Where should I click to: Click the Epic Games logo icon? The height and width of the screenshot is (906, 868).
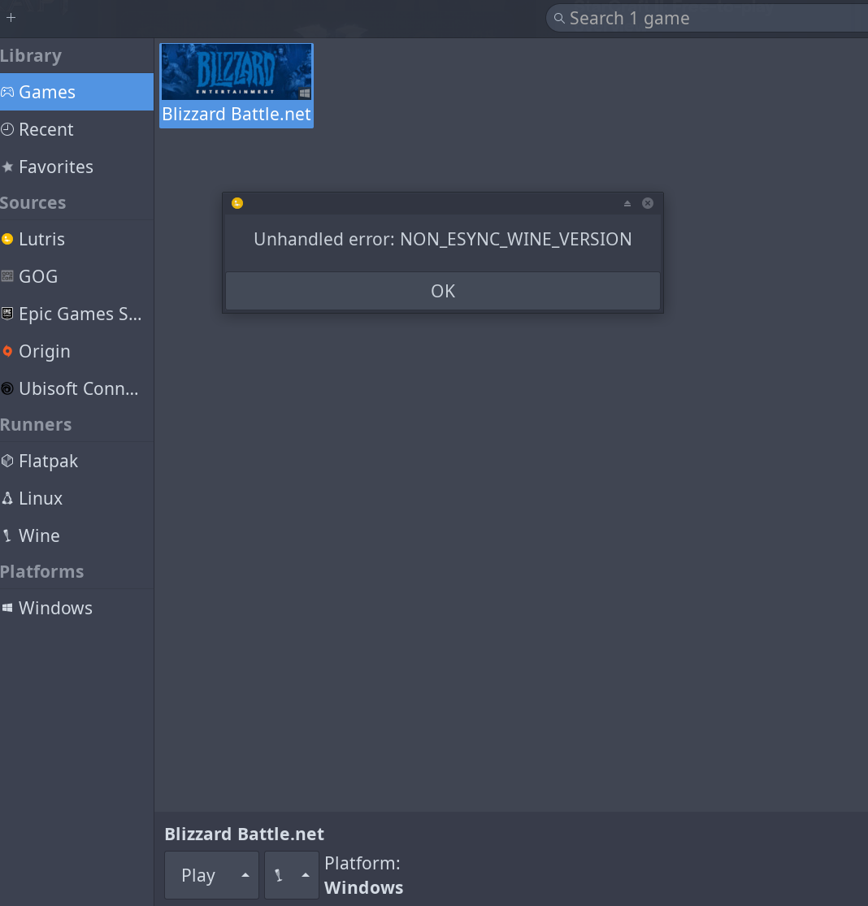tap(7, 314)
